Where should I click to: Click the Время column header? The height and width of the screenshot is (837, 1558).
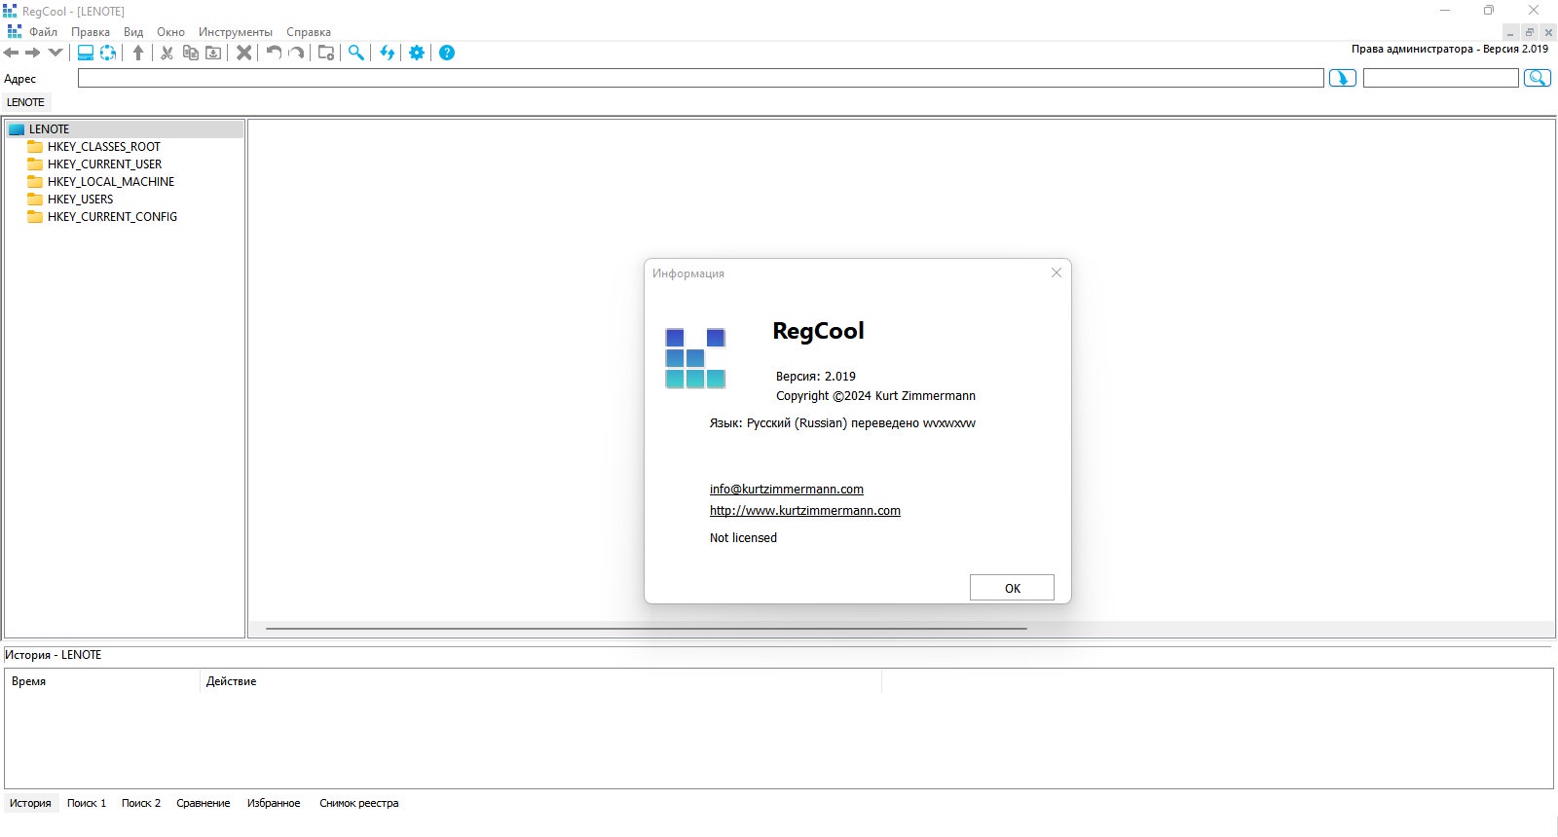pyautogui.click(x=102, y=681)
